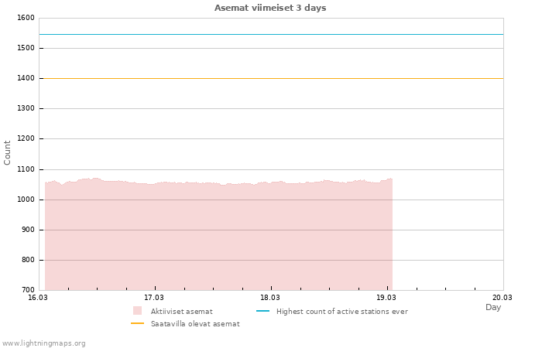Click the 1600 value on the y-axis
The image size is (542, 348).
pyautogui.click(x=25, y=18)
